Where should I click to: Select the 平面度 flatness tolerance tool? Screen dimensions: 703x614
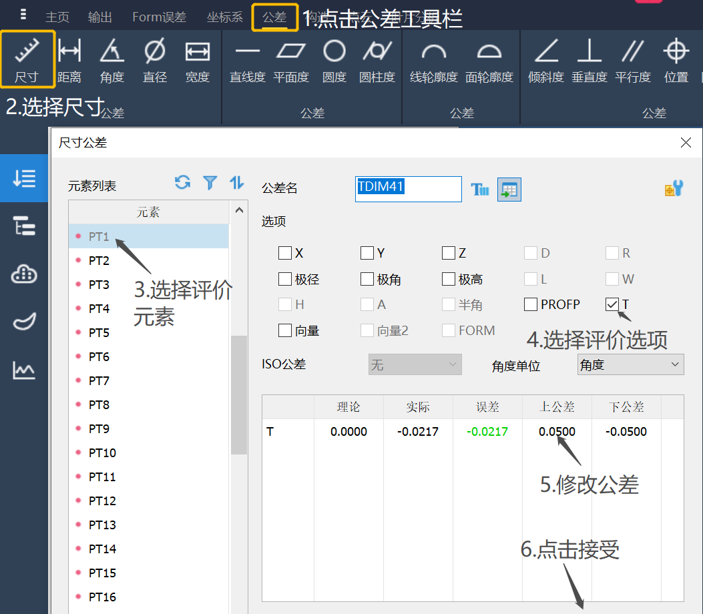click(289, 60)
